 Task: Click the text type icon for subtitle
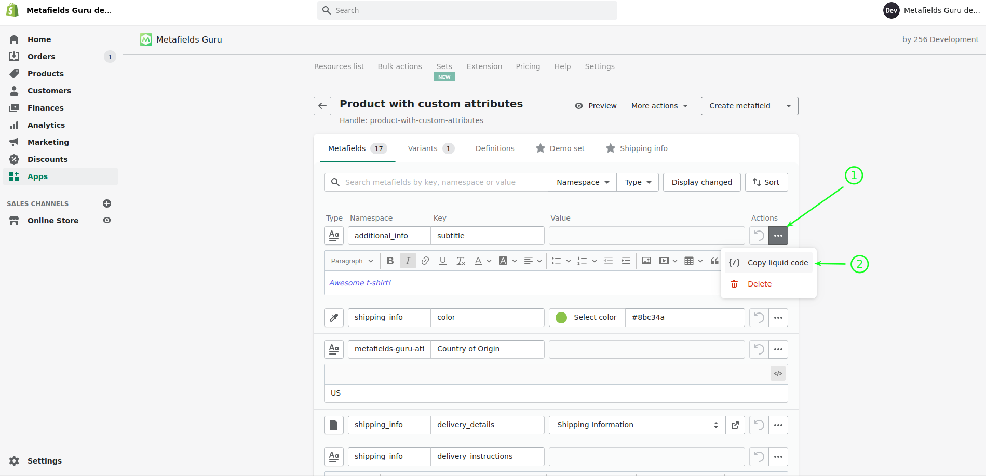[x=334, y=236]
